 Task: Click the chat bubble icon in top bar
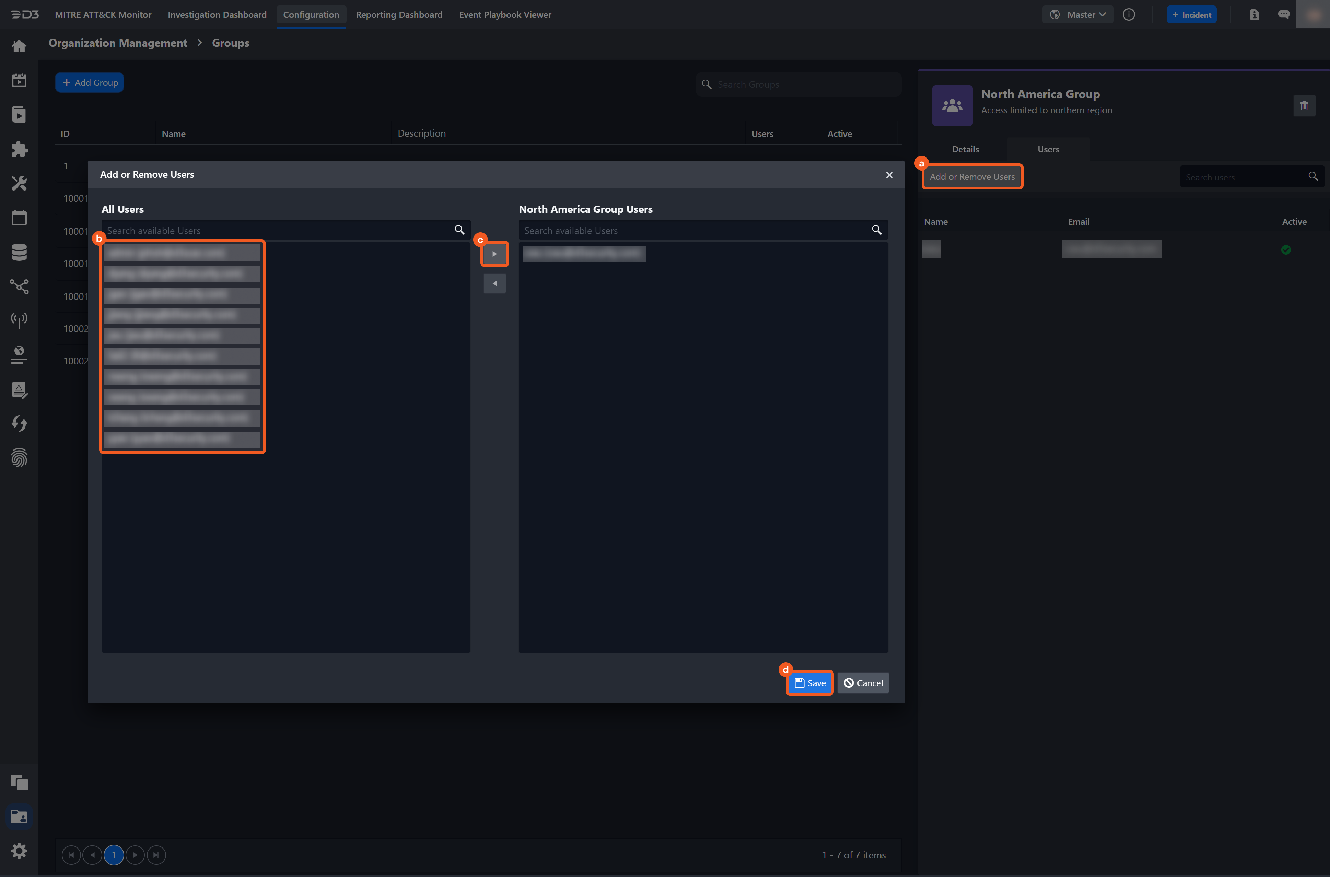(1284, 14)
